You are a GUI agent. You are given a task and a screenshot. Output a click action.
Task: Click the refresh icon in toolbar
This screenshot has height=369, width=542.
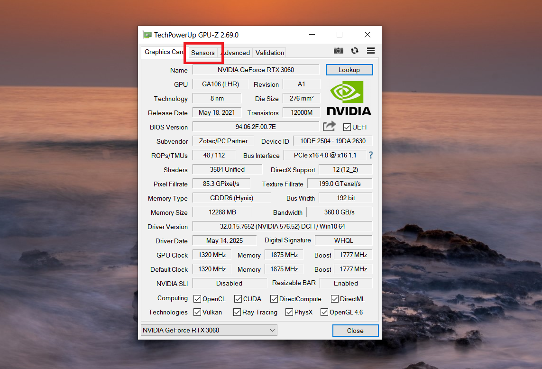355,51
